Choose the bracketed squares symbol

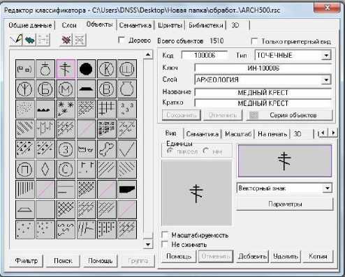pos(25,69)
